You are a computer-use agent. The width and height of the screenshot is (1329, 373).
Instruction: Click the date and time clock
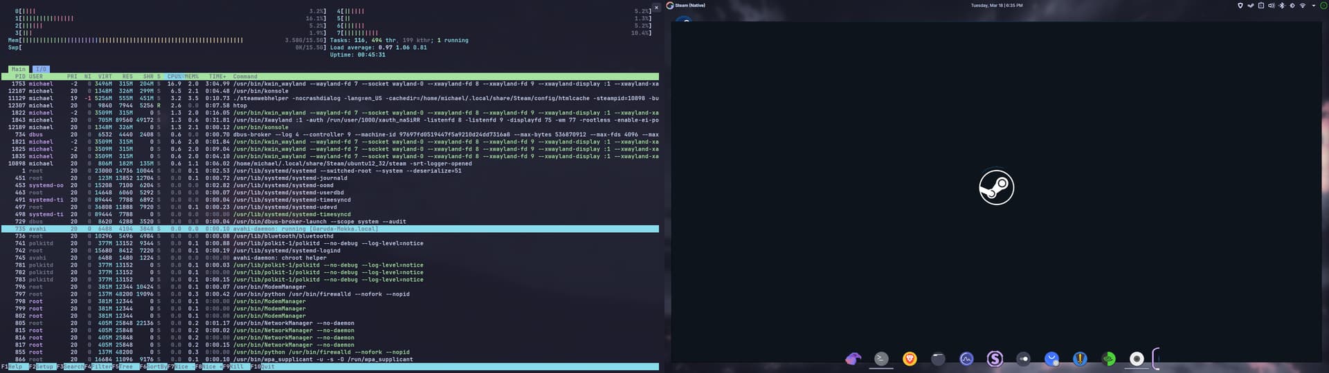(996, 6)
